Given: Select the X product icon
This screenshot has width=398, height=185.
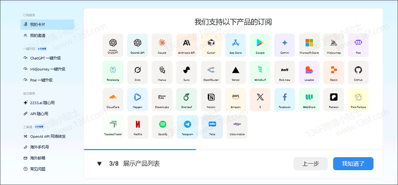Looking at the screenshot, I should click(260, 97).
